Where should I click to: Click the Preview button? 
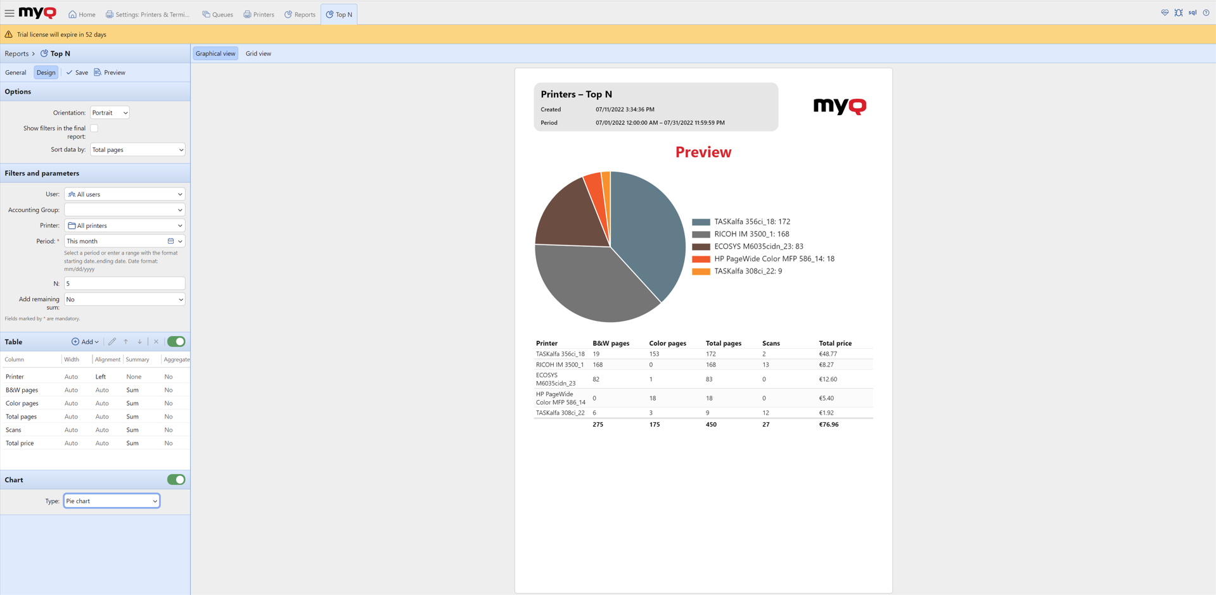(x=110, y=73)
